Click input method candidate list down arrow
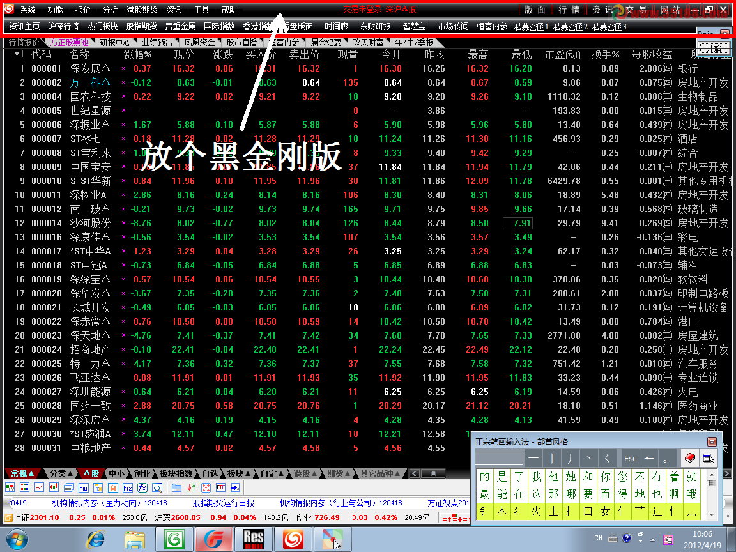The height and width of the screenshot is (552, 736). [x=712, y=514]
